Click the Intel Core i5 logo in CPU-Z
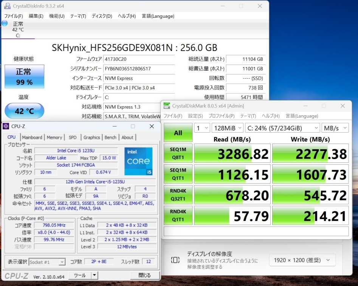The width and height of the screenshot is (358, 286). coord(138,161)
